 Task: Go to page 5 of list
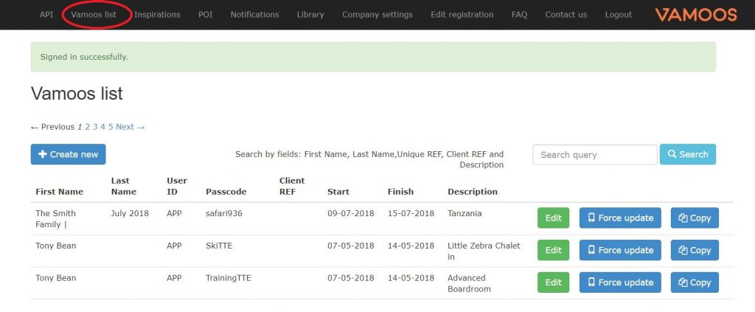tap(111, 127)
